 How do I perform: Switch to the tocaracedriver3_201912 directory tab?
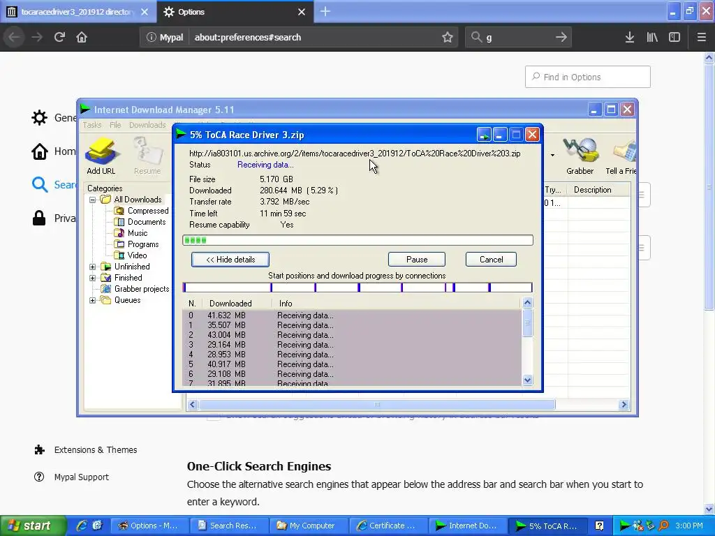click(x=78, y=12)
